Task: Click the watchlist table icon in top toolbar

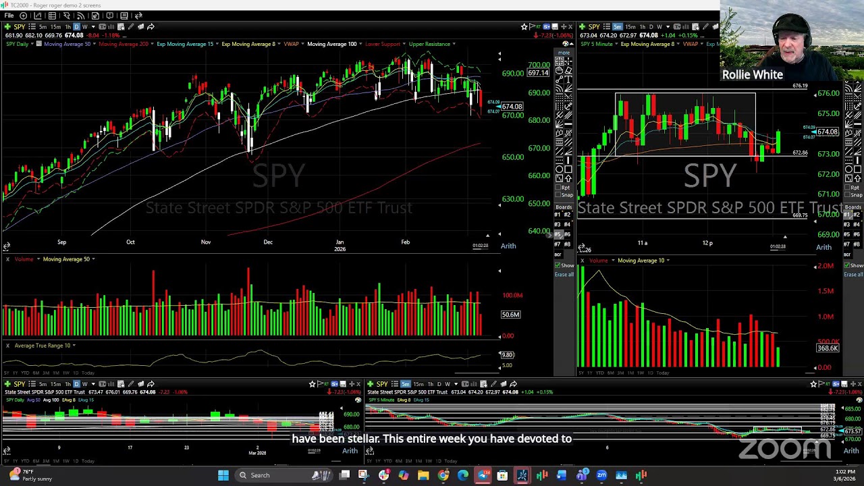Action: (52, 16)
